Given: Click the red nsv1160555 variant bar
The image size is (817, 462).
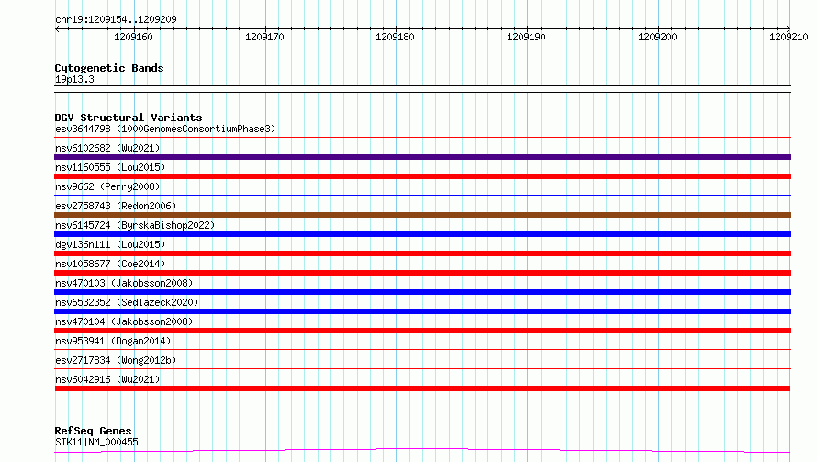Looking at the screenshot, I should 422,176.
